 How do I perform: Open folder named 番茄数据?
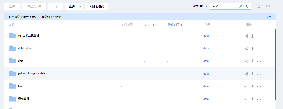pyautogui.click(x=24, y=99)
